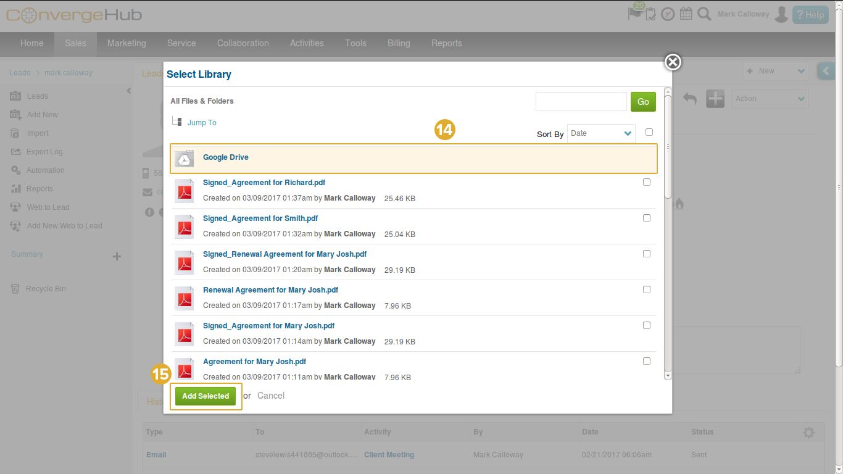843x474 pixels.
Task: Open the calendar icon in top bar
Action: pyautogui.click(x=686, y=14)
